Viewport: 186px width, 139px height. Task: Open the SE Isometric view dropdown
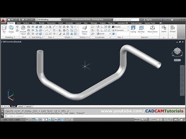point(121,30)
